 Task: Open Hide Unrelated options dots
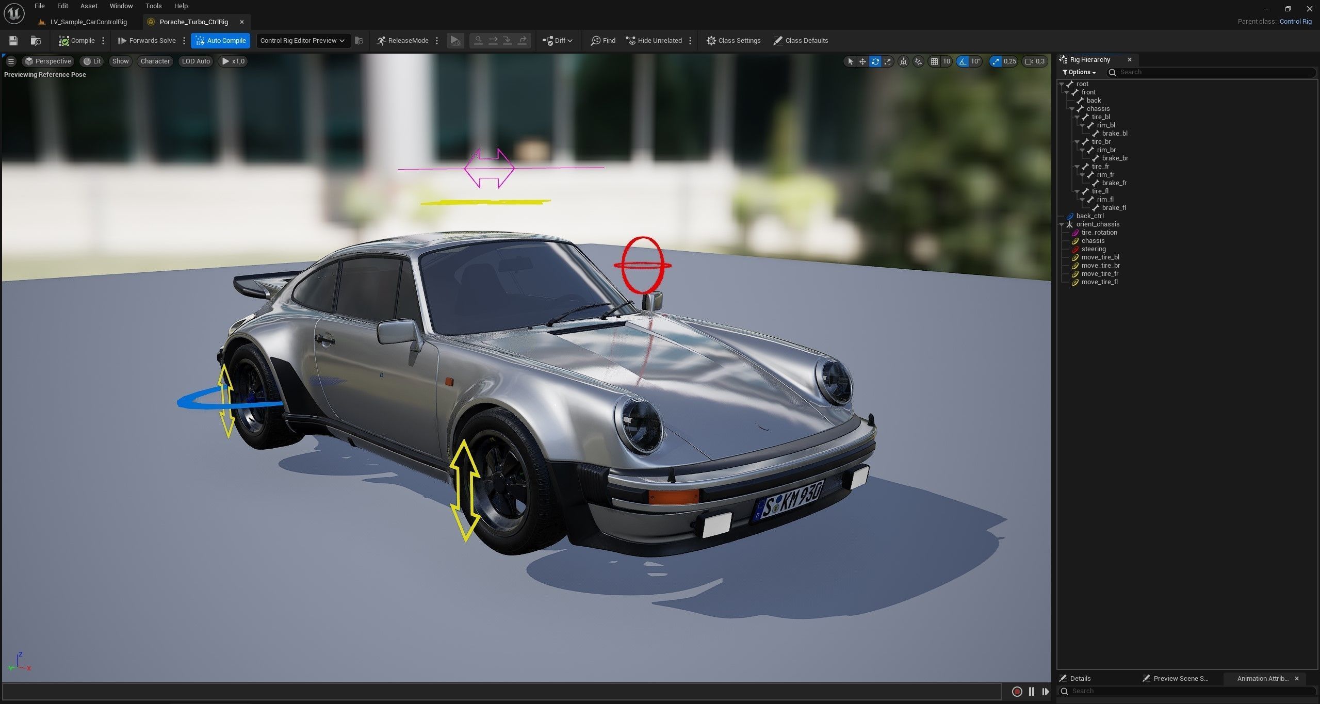pyautogui.click(x=690, y=41)
